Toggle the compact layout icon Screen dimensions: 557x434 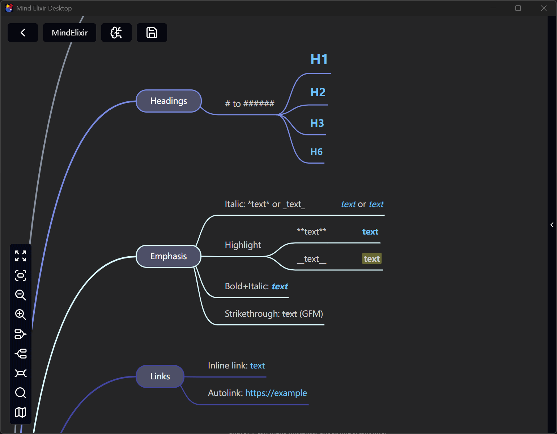[21, 373]
